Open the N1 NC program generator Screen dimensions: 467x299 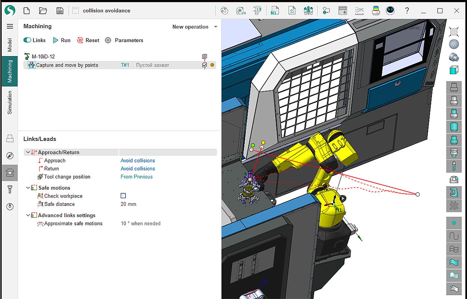tap(274, 10)
